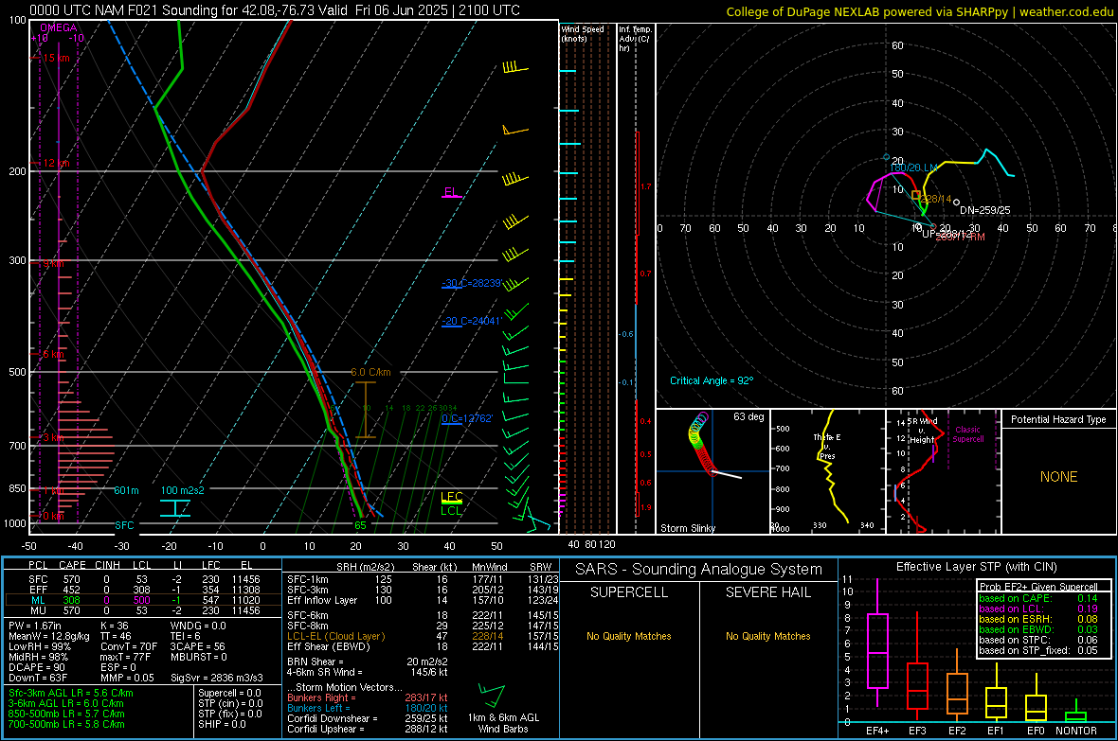Click the SFC-1km shear table row
This screenshot has height=741, width=1118.
(423, 579)
